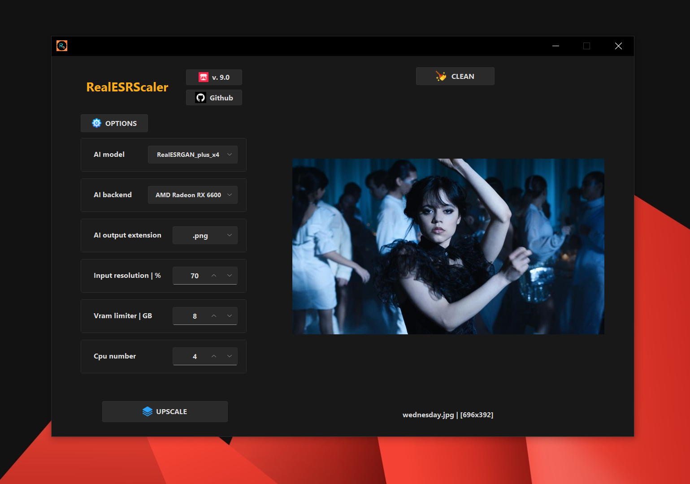Click the red icon on the v. 9.0 badge
The height and width of the screenshot is (484, 690).
coord(203,77)
